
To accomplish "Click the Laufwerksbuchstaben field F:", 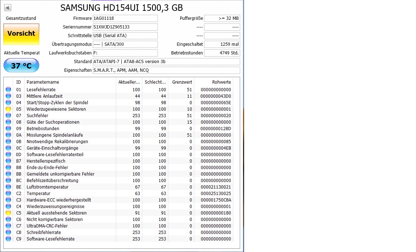I will tap(125, 53).
